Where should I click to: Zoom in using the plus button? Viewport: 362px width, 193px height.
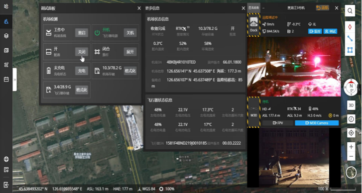(351, 147)
